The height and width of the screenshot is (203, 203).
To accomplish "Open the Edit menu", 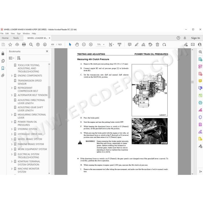I will pyautogui.click(x=7, y=33).
